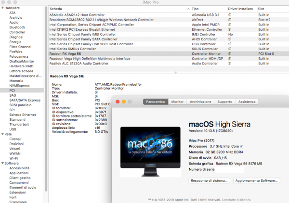Screen dimensions: 289x203
Task: Select ATA in the Hardware sidebar
Action: [13, 13]
